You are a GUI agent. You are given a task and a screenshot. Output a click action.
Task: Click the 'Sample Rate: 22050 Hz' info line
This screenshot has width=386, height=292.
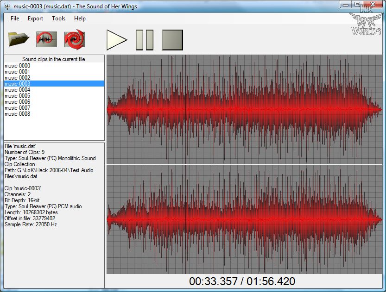pyautogui.click(x=31, y=224)
